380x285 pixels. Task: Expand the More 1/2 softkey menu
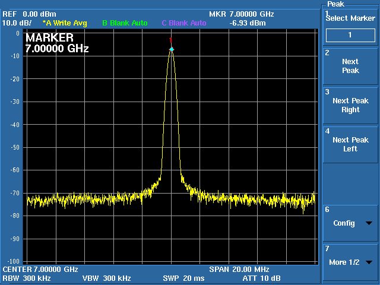click(x=350, y=262)
